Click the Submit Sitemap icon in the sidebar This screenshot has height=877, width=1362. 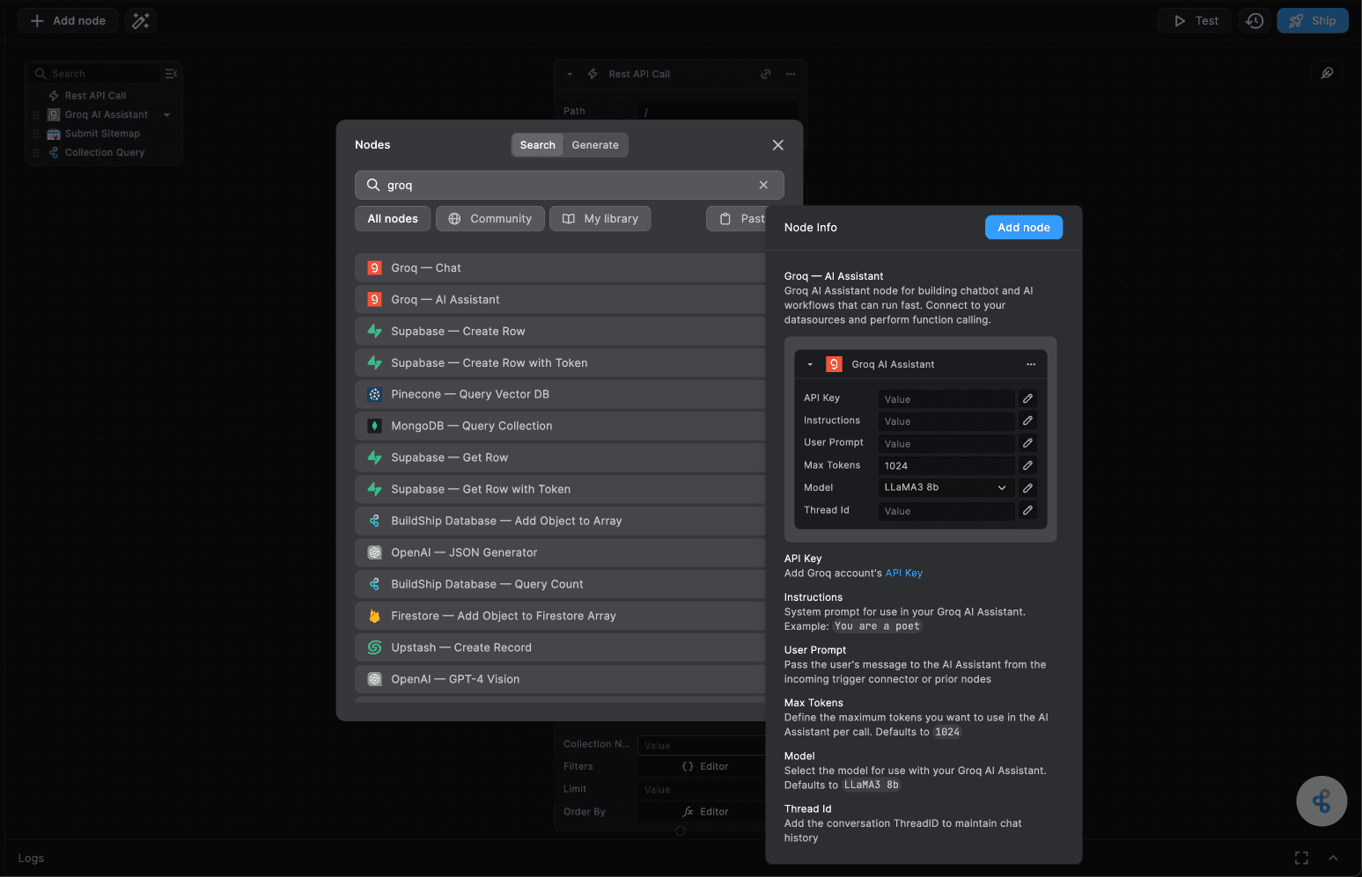point(53,133)
